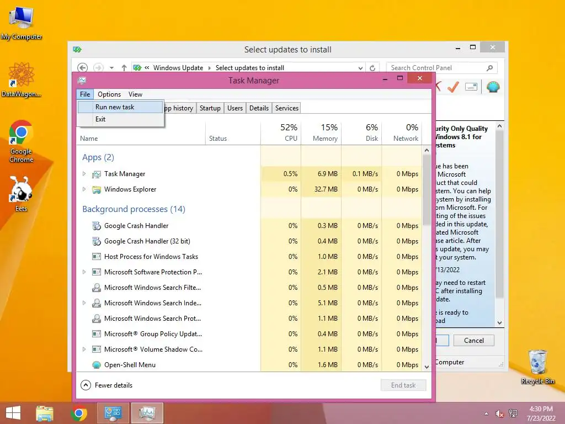Click the clock showing 4:30 PM
This screenshot has height=424, width=565.
541,414
